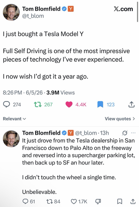Open Relevant sort dropdown
The height and width of the screenshot is (207, 139).
[14, 119]
